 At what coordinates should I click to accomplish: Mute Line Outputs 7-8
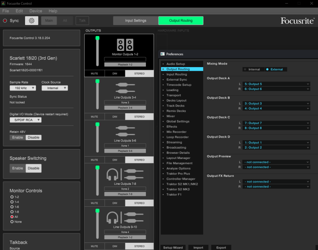click(94, 203)
